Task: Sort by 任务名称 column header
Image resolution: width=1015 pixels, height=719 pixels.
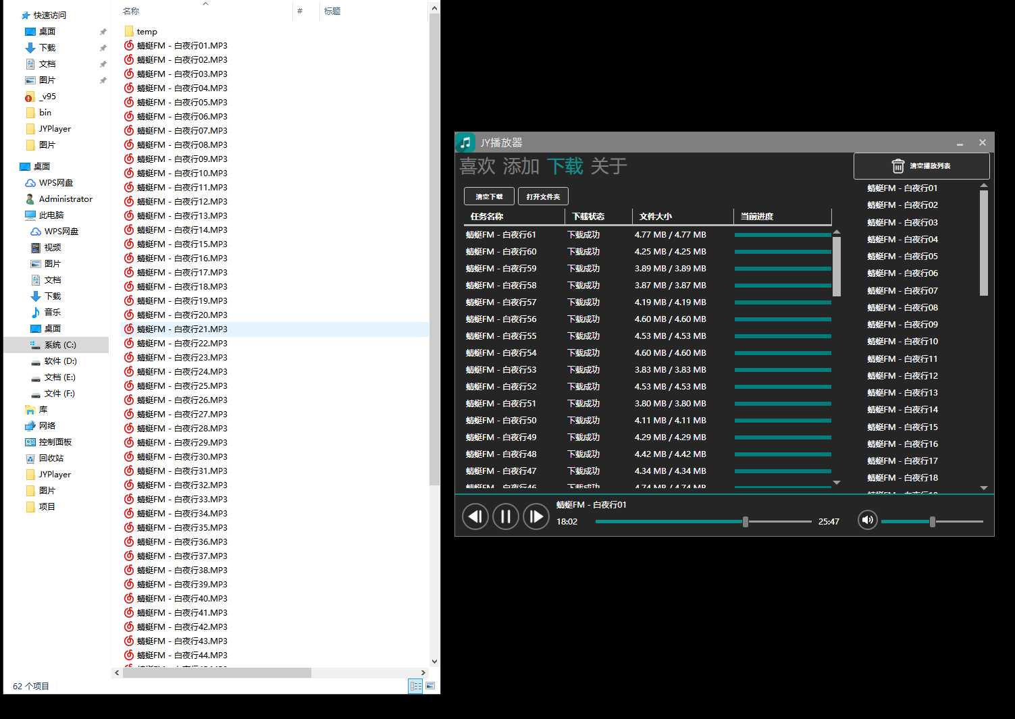Action: [514, 217]
